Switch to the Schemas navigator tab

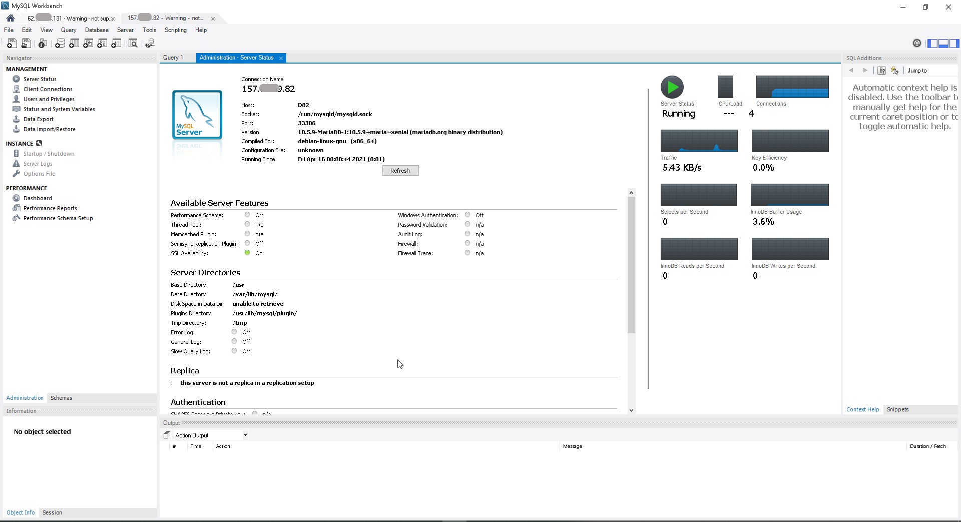click(62, 398)
